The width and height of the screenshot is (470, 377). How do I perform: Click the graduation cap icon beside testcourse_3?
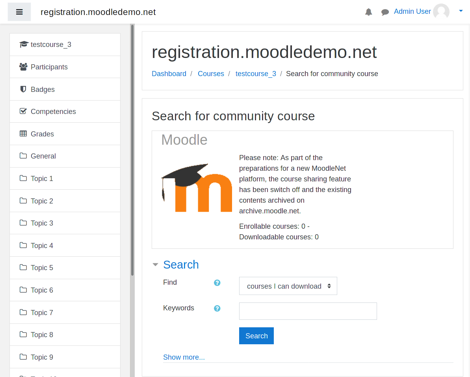point(24,45)
